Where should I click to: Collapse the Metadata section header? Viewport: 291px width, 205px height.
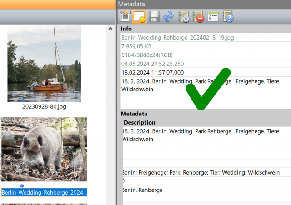click(119, 114)
